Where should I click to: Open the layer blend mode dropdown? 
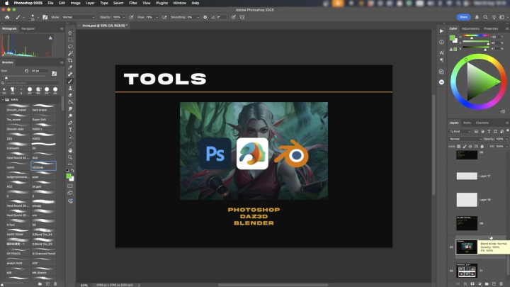tap(464, 138)
